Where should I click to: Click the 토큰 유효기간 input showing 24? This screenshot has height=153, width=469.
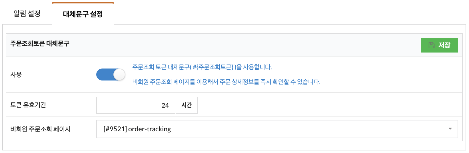tap(136, 105)
